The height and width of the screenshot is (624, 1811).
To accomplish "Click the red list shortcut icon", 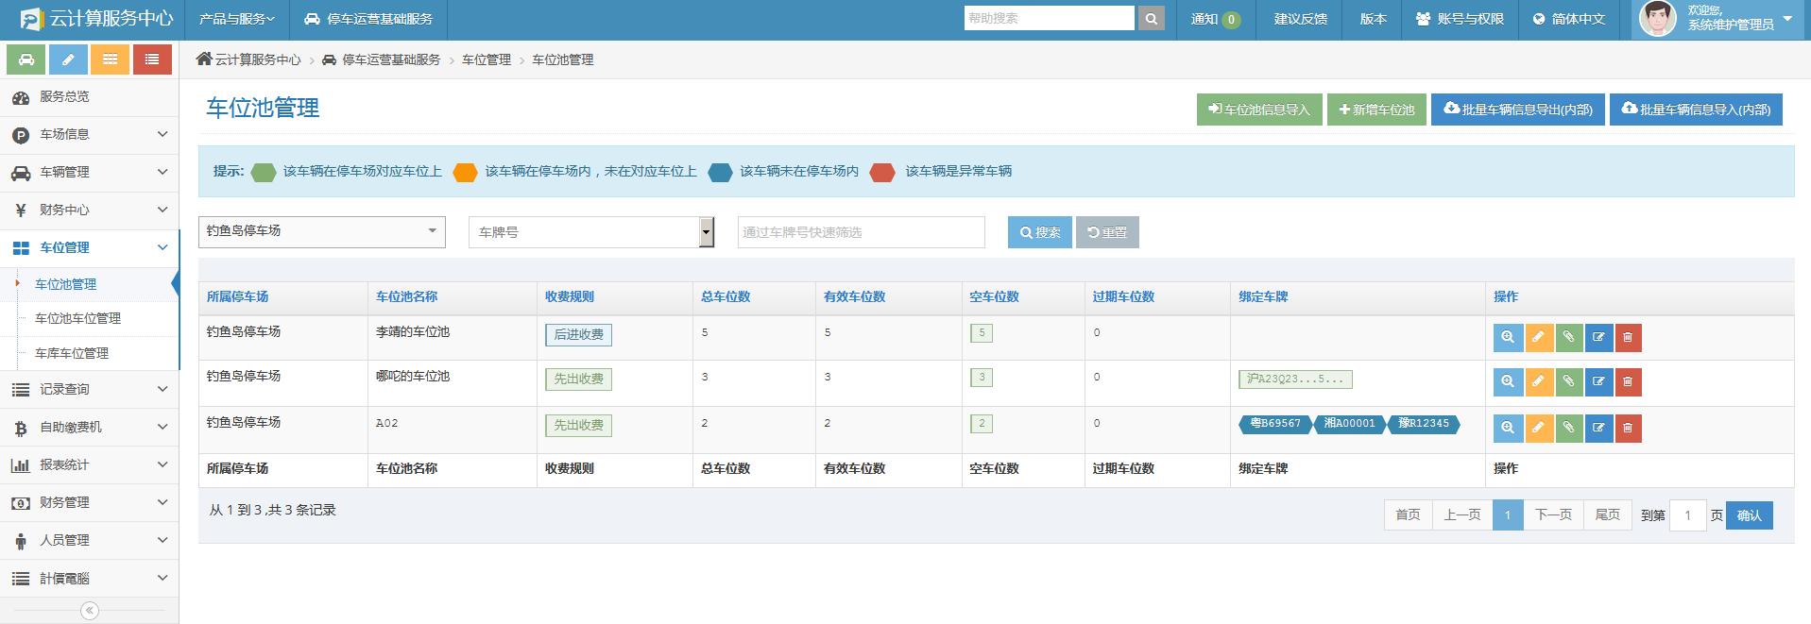I will [152, 59].
